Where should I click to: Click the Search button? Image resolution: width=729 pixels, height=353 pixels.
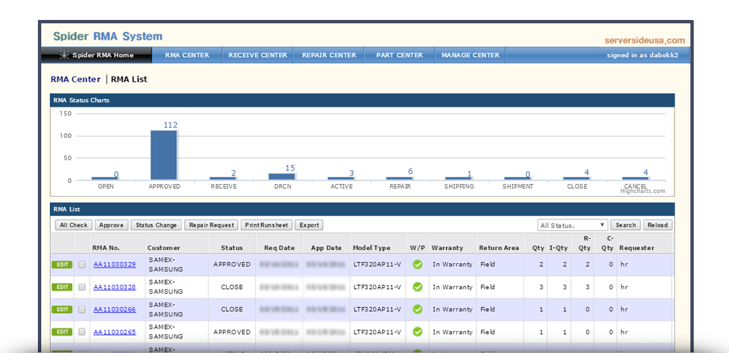(625, 225)
